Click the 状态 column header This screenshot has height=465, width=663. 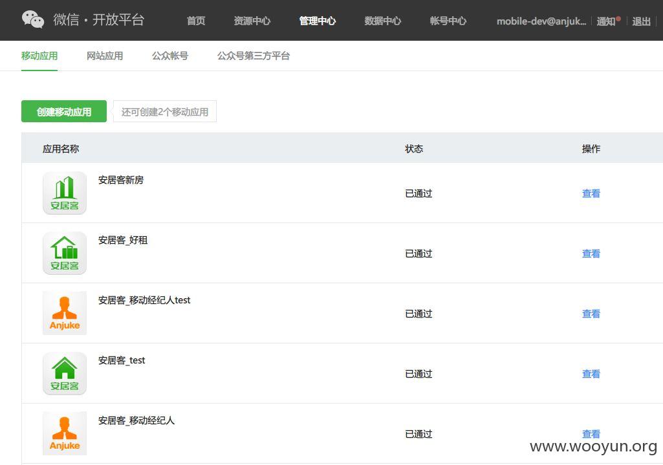(x=414, y=149)
